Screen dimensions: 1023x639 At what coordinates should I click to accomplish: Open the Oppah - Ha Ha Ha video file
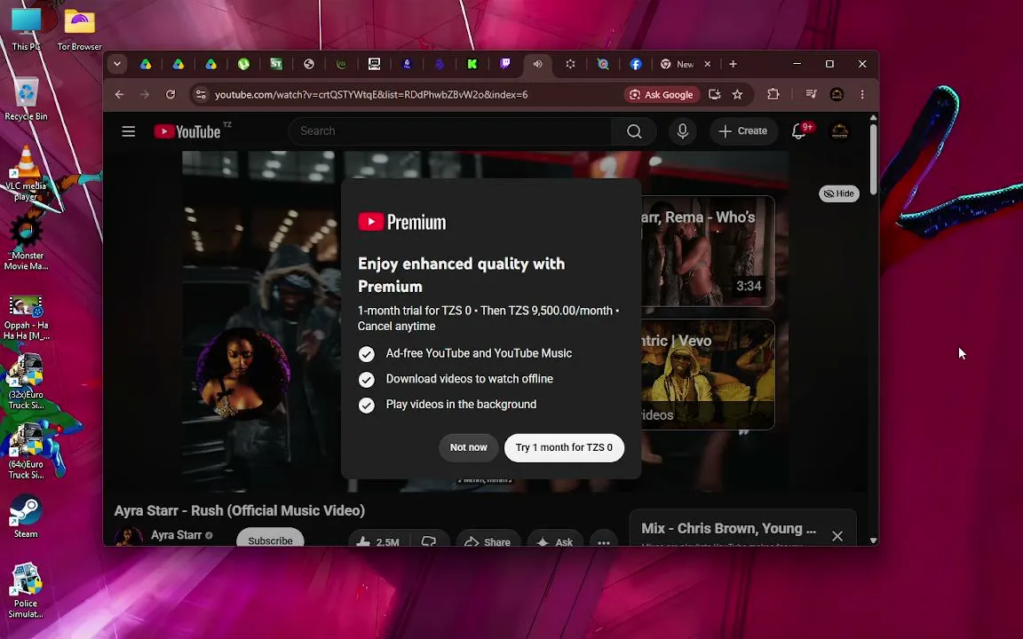(26, 318)
